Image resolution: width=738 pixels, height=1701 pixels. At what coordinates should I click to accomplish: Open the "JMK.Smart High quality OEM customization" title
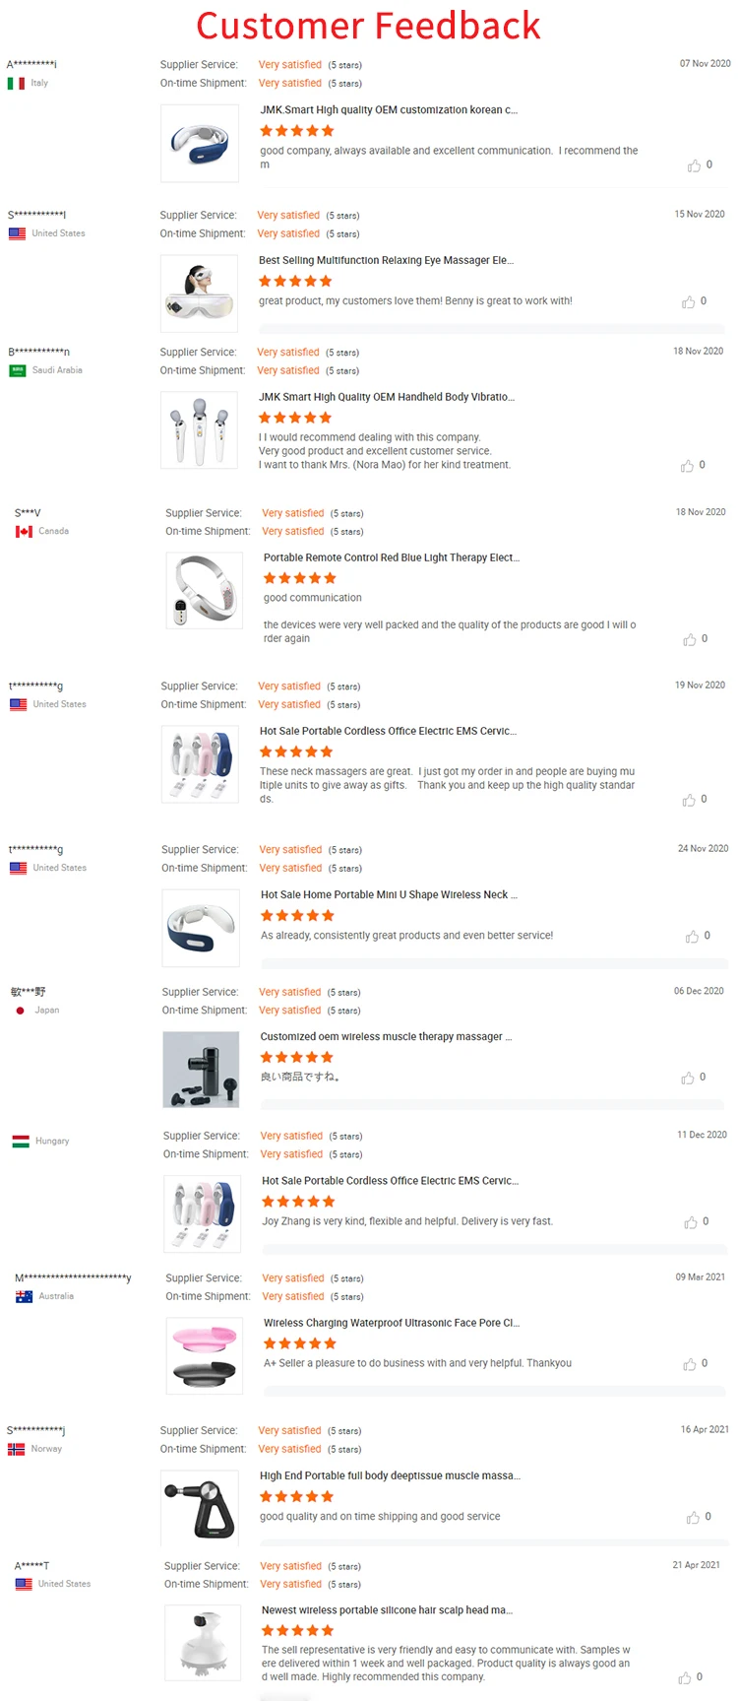[388, 110]
